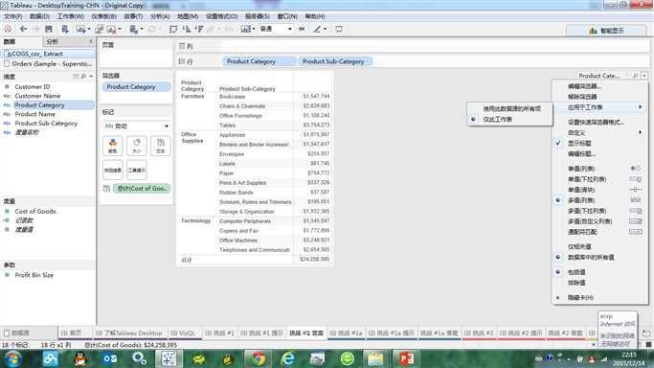Click the Color button on Marks card
Viewport: 654px width, 368px height.
[x=113, y=146]
